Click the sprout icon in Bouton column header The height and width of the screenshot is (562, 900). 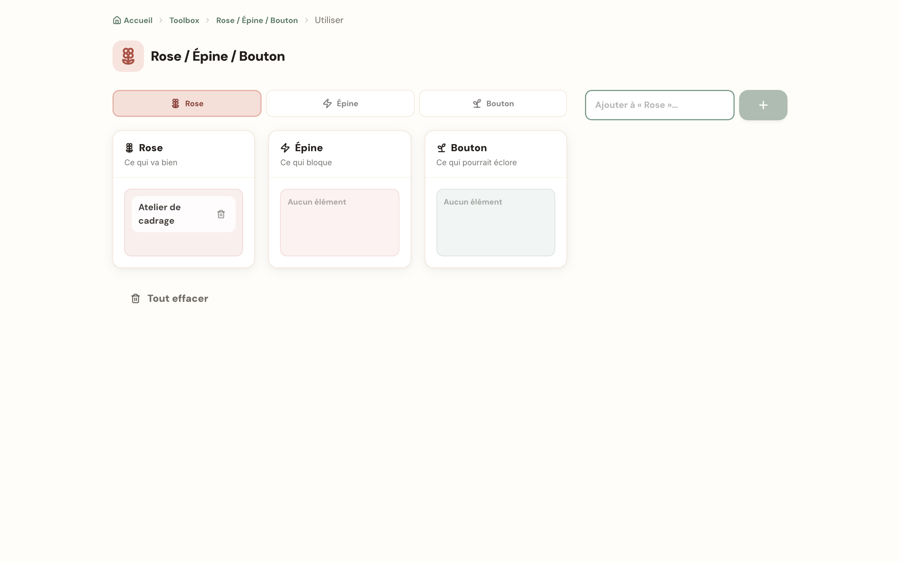click(441, 148)
